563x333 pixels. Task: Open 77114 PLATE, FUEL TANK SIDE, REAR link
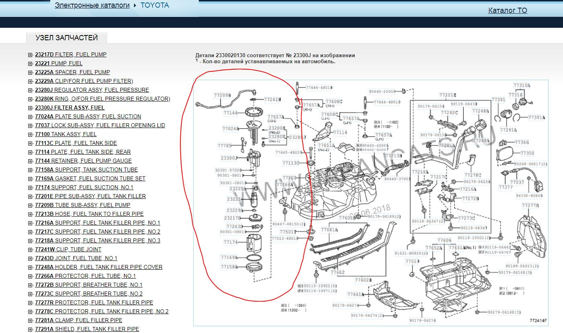coord(83,152)
